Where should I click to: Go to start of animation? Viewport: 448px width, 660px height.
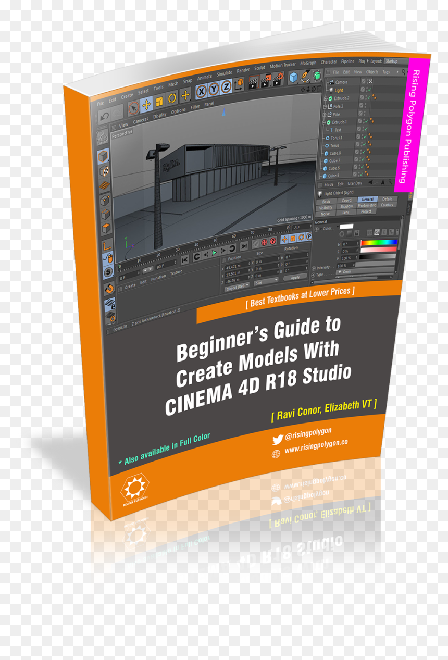184,260
